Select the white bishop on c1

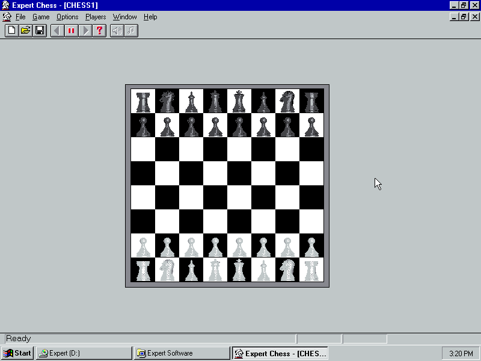191,270
